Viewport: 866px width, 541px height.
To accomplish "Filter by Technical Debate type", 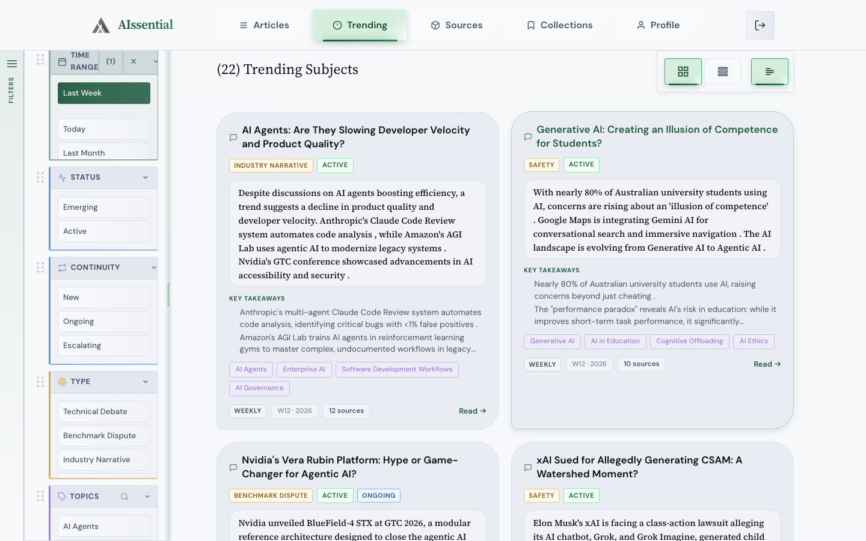I will click(x=104, y=412).
